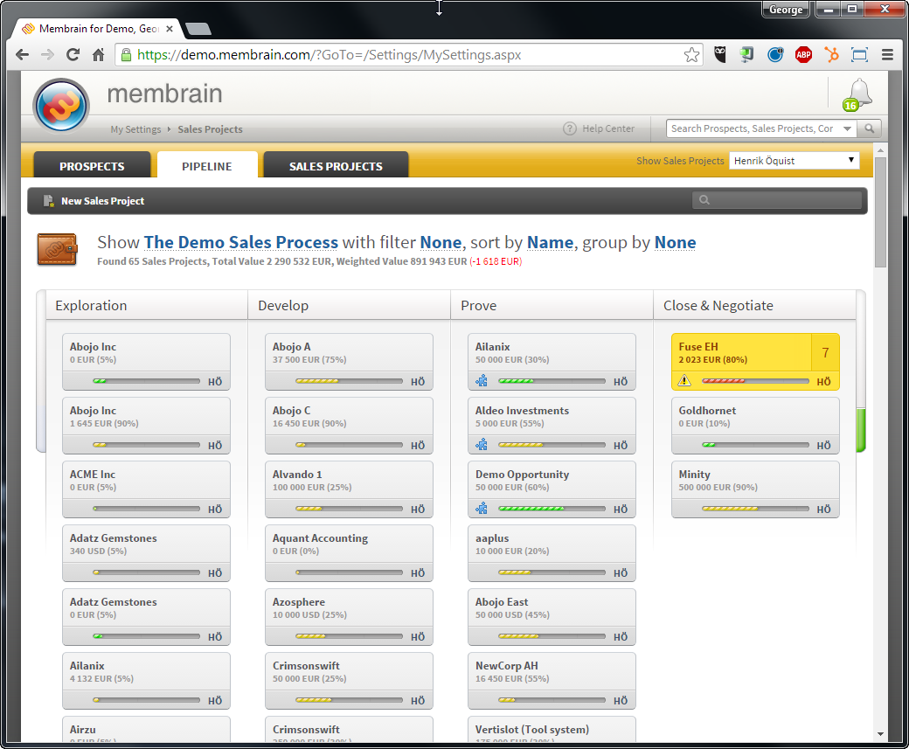Open the NewCorp AH card
This screenshot has height=749, width=909.
tap(552, 681)
